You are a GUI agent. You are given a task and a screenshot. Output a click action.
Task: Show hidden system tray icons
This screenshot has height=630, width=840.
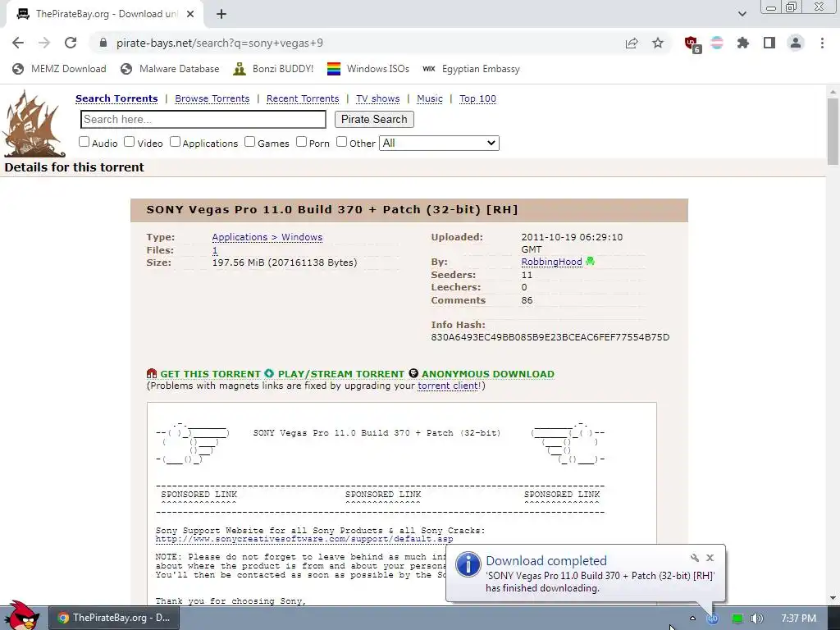point(692,619)
